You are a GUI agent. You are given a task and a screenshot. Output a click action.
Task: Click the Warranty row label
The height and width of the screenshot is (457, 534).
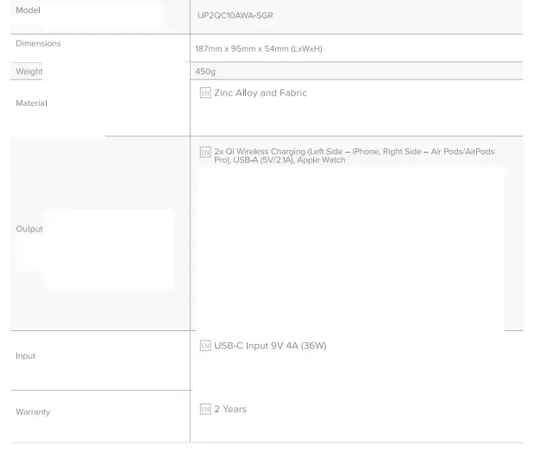tap(33, 412)
